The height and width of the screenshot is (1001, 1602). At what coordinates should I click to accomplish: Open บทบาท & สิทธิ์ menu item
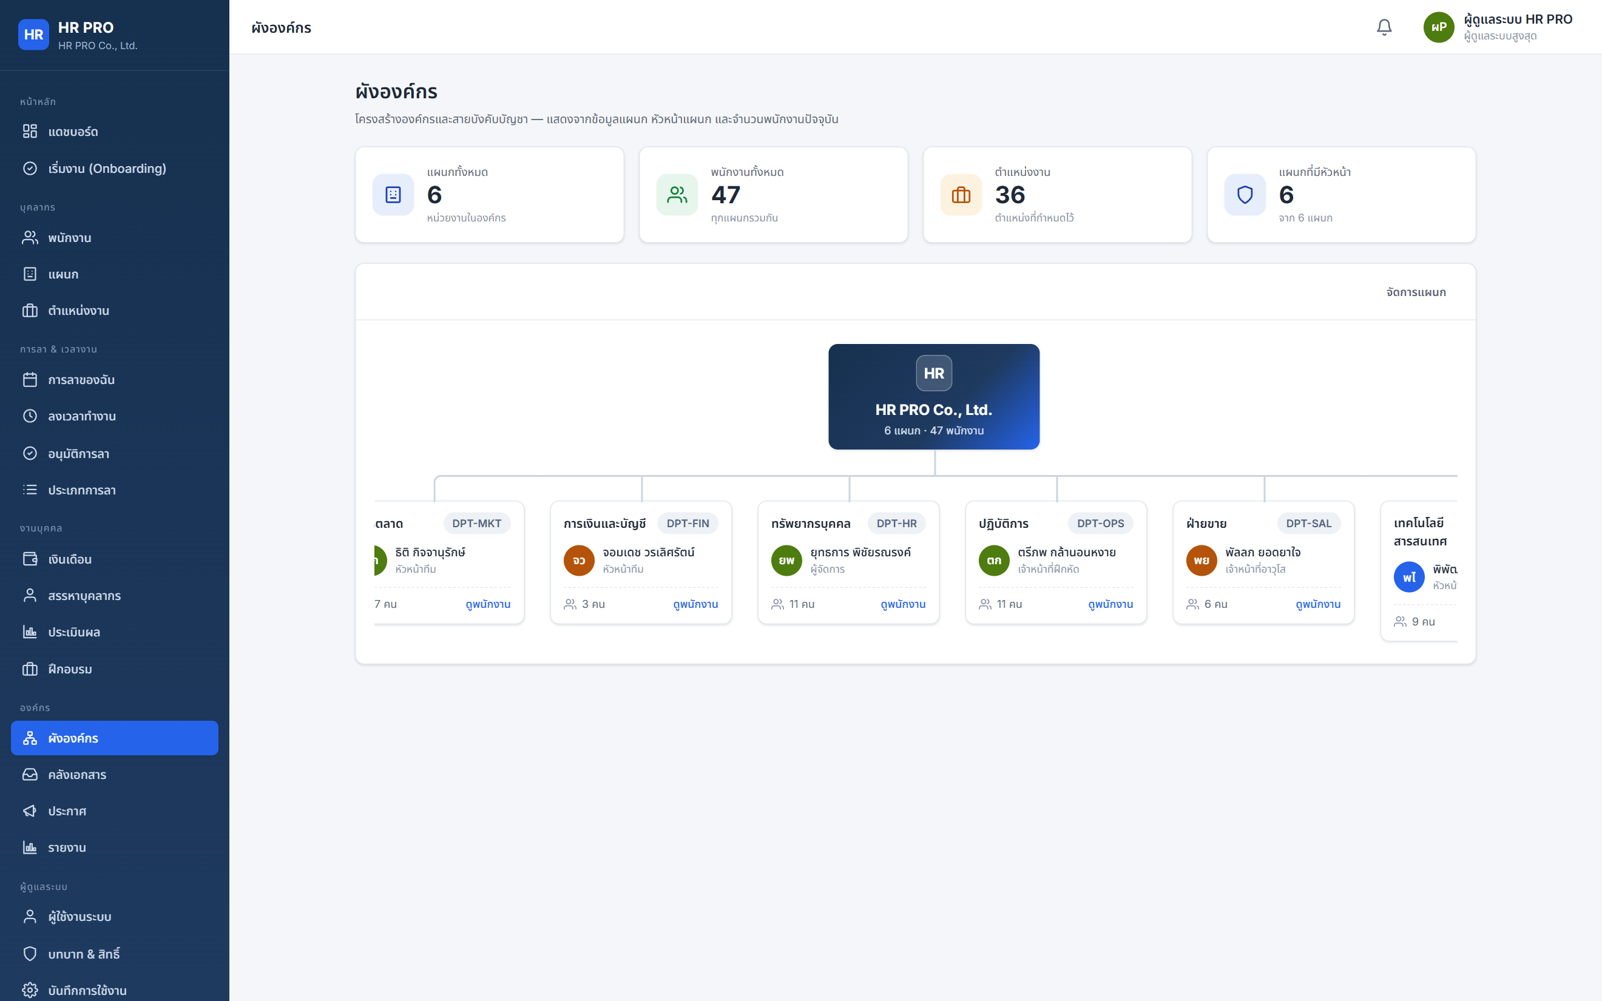tap(115, 953)
